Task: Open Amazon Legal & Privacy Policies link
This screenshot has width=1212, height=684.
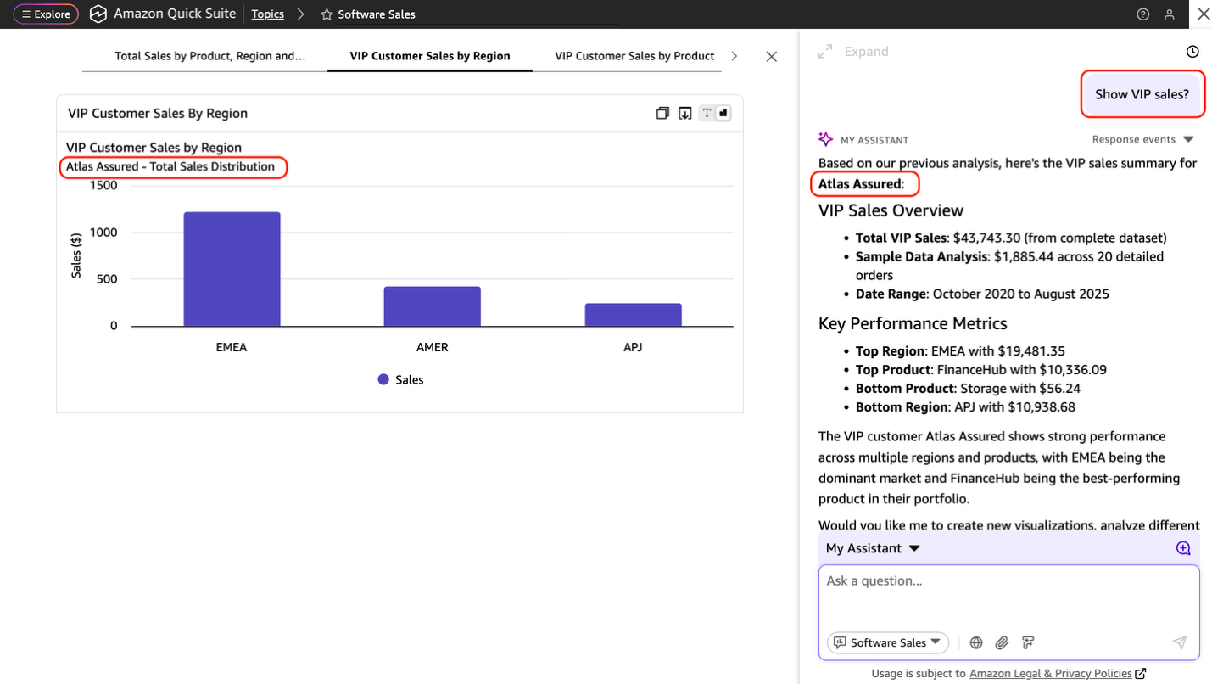Action: (x=1058, y=673)
